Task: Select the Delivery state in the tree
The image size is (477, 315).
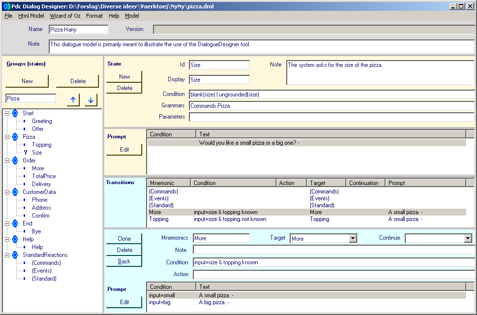Action: point(41,184)
